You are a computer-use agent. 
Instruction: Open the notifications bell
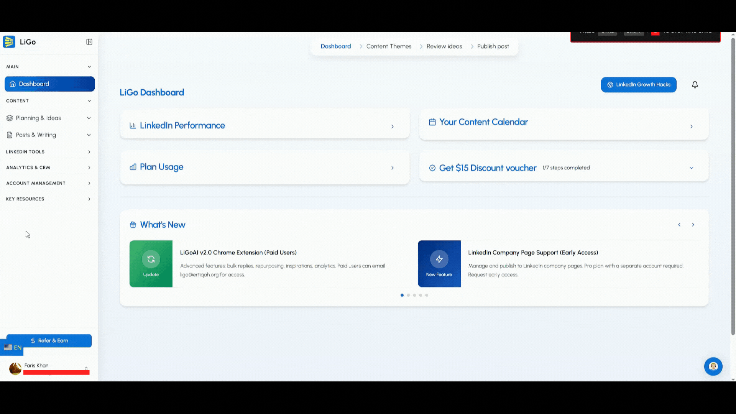click(695, 84)
